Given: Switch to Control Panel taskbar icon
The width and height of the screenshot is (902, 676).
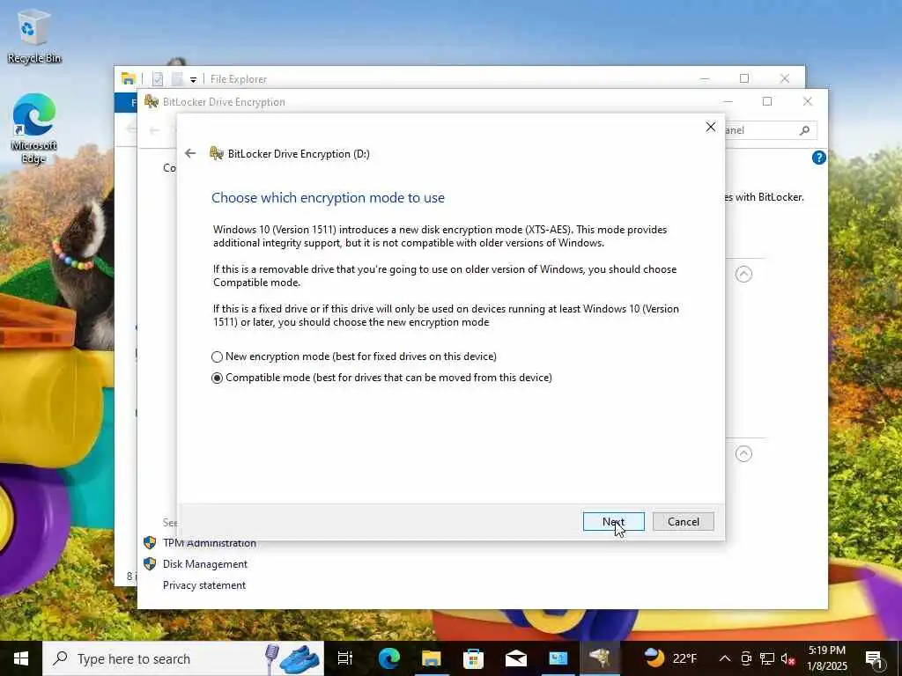Looking at the screenshot, I should coord(558,658).
